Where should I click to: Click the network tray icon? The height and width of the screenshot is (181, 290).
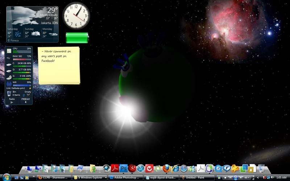coord(268,178)
